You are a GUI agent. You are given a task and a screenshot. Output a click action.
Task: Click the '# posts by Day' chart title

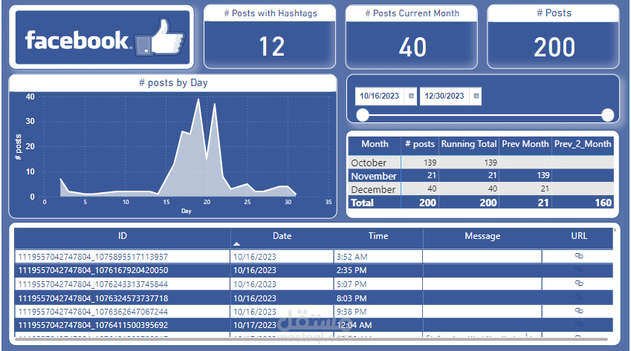[173, 83]
